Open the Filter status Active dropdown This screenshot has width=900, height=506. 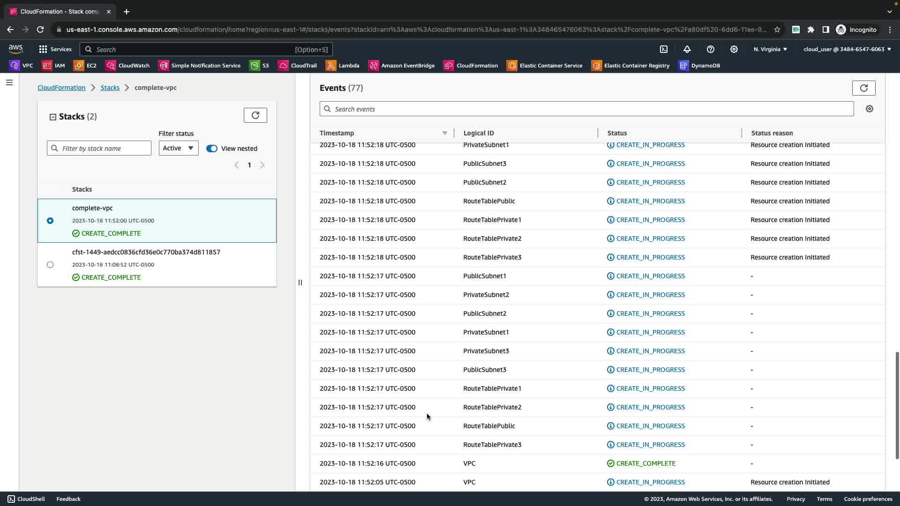pyautogui.click(x=178, y=149)
